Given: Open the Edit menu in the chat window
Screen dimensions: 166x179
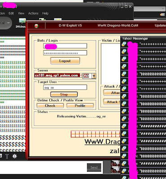Looking at the screenshot, I should click(x=11, y=13).
